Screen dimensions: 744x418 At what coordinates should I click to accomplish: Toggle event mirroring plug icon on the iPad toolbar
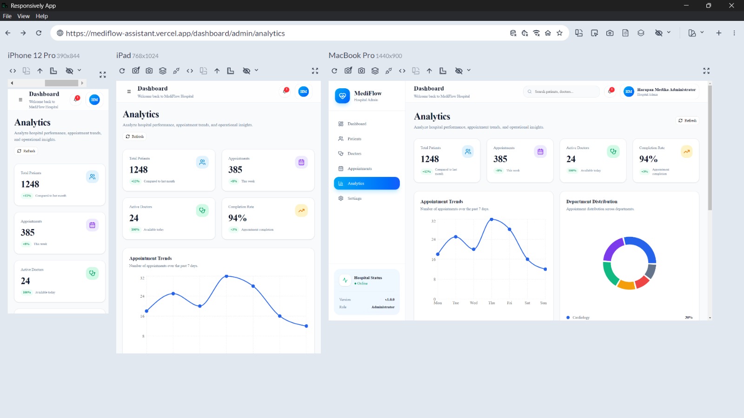point(176,71)
